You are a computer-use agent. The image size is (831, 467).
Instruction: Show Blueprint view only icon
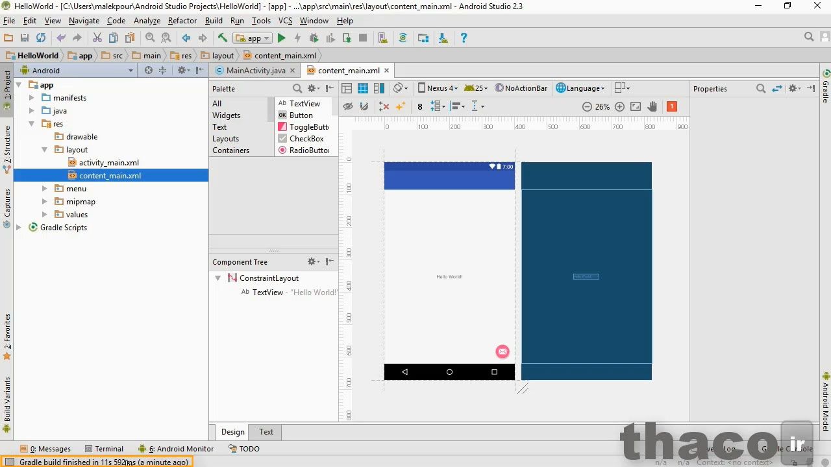(363, 88)
